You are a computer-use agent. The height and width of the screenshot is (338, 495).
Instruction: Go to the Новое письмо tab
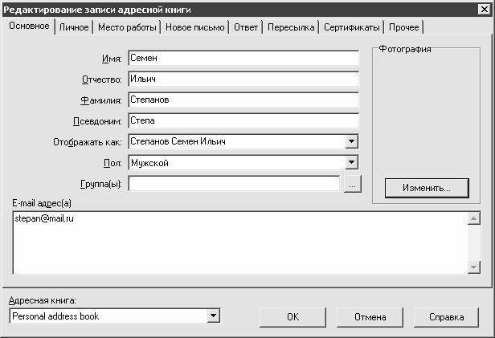click(x=194, y=27)
